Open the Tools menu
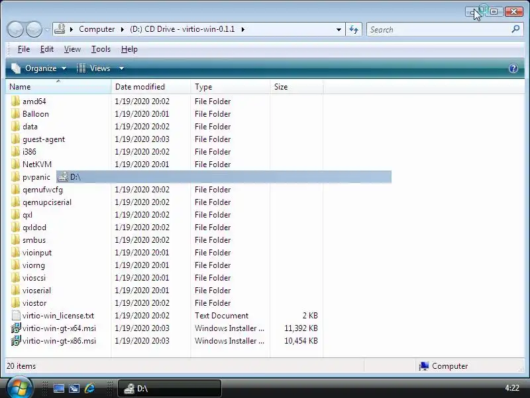The image size is (530, 398). coord(101,49)
